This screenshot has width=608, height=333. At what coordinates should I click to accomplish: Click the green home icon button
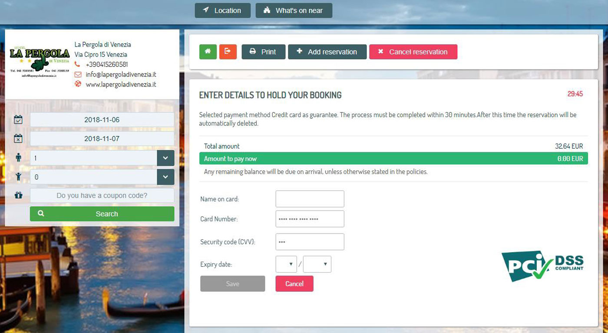click(208, 52)
